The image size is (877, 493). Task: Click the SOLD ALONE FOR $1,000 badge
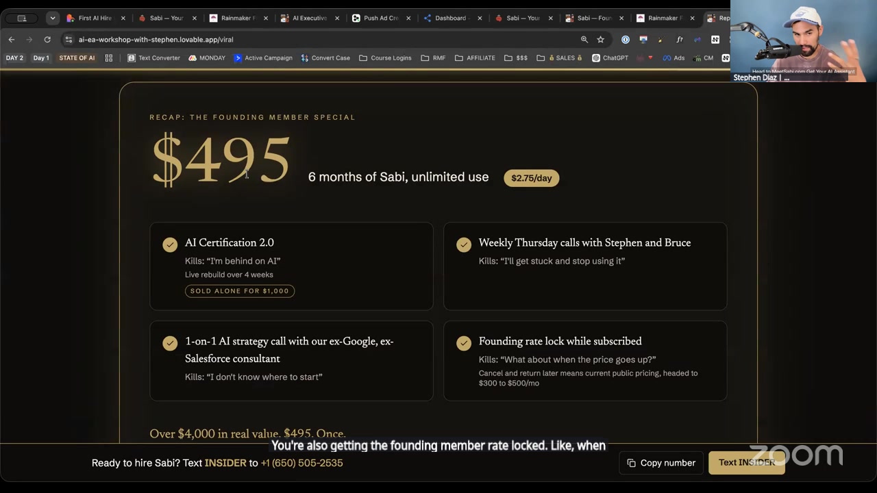(240, 291)
